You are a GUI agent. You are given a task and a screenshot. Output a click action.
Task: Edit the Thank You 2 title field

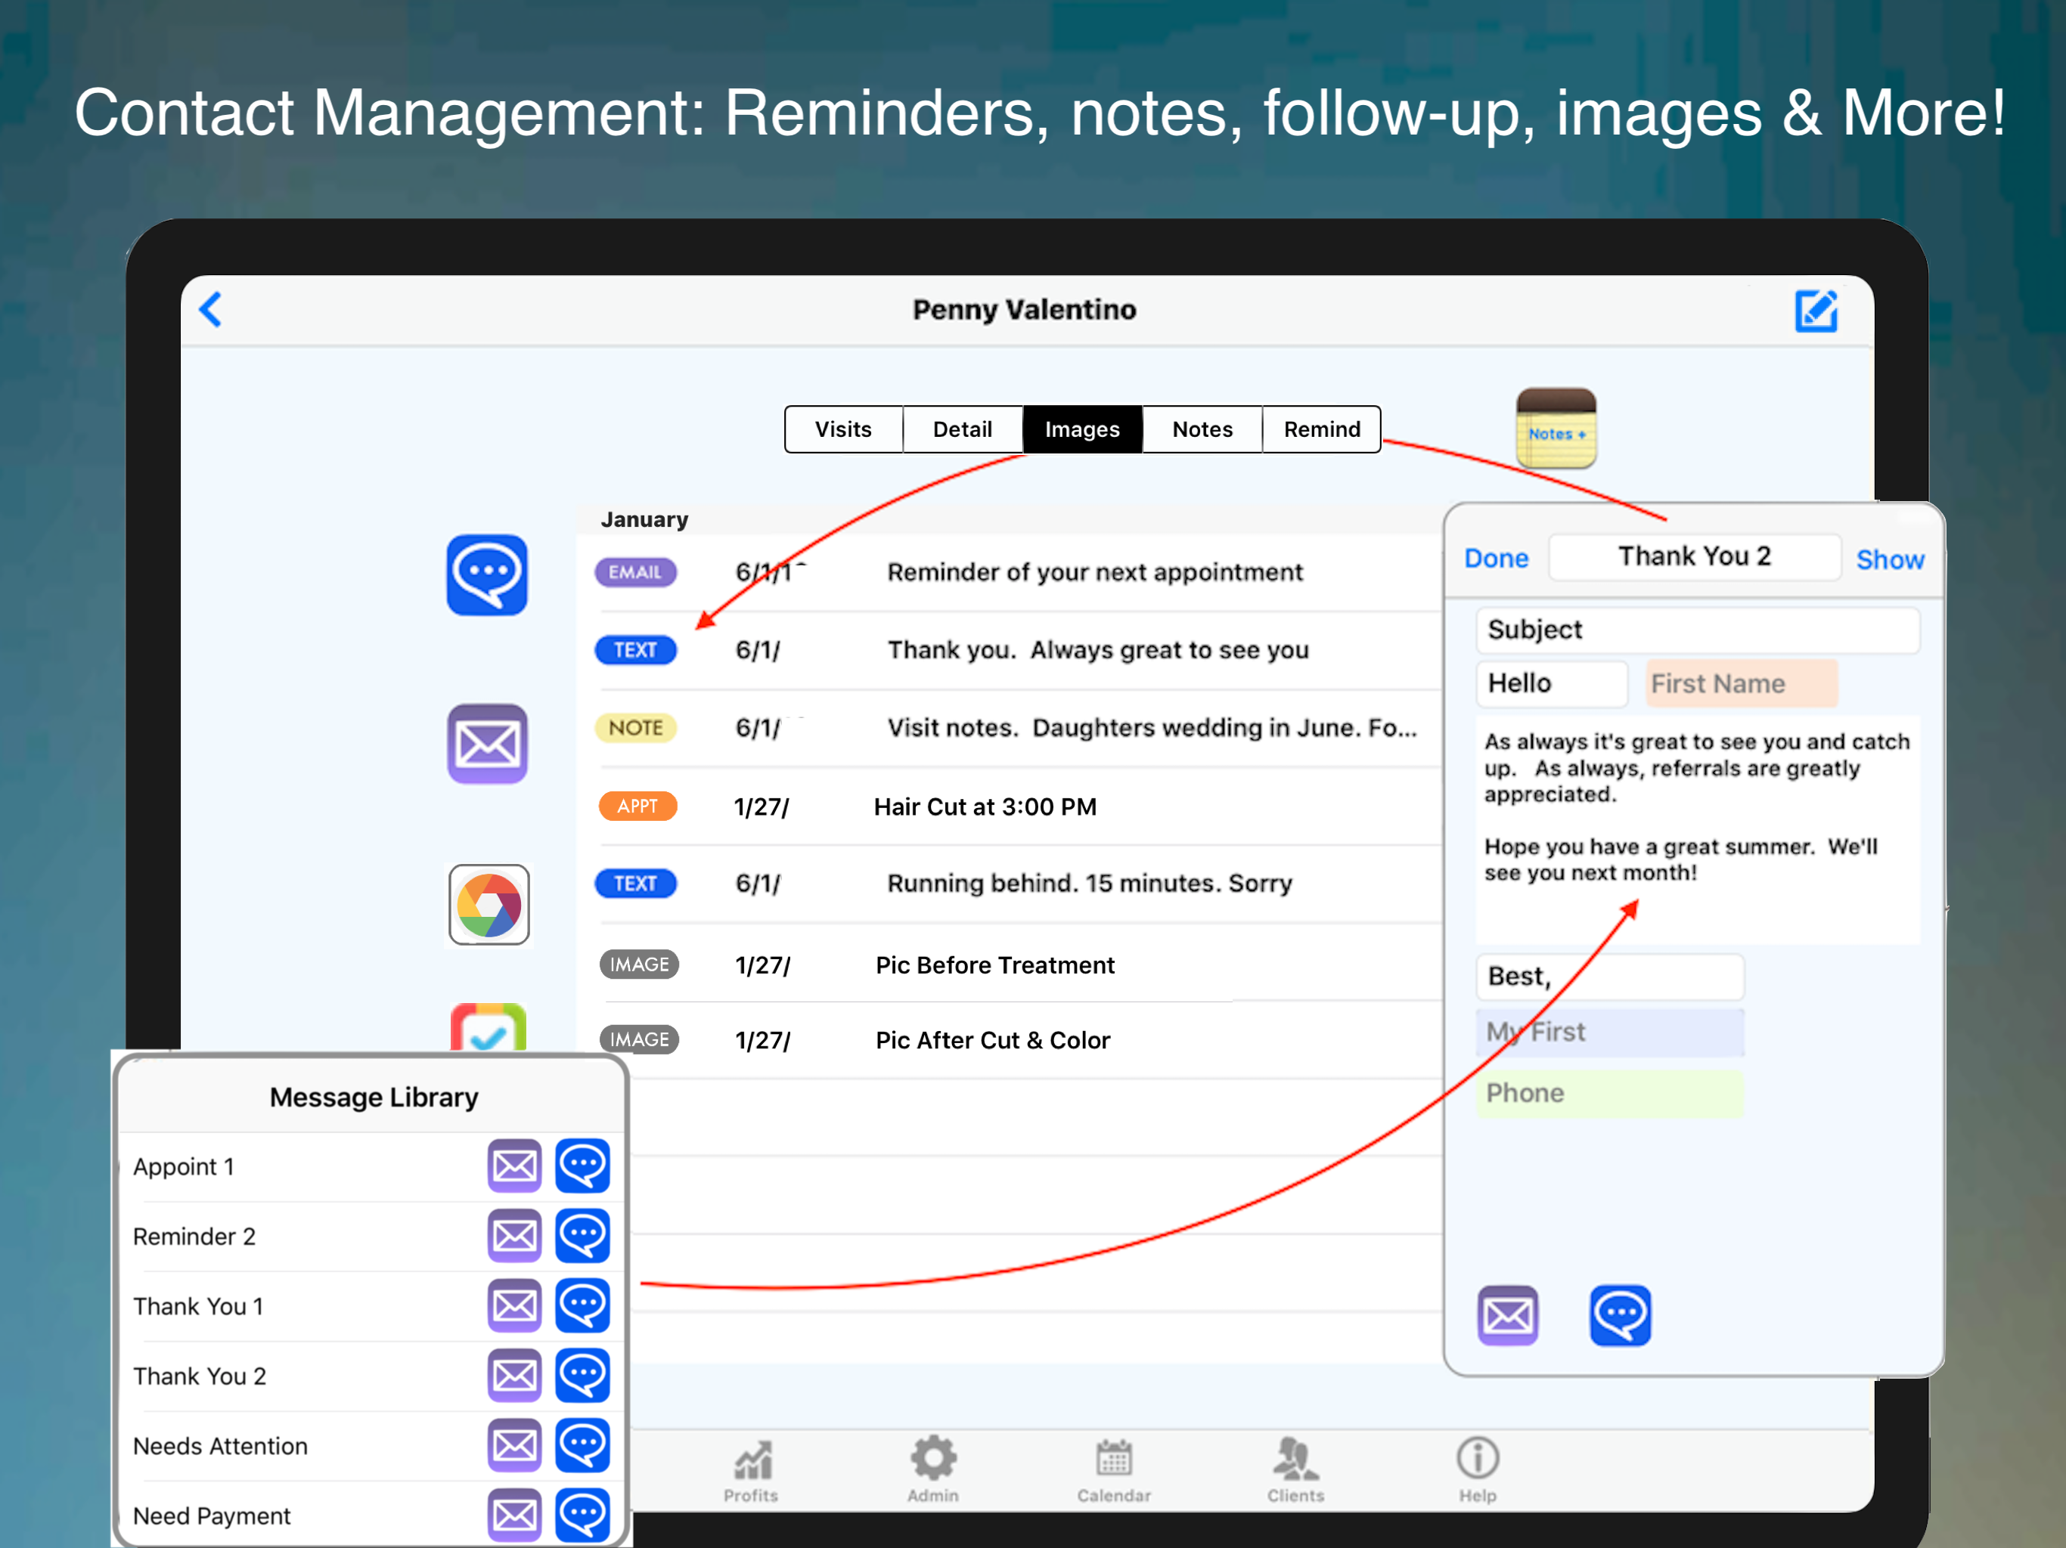1694,556
